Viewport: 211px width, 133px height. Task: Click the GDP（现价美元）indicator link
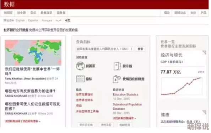pyautogui.click(x=172, y=62)
